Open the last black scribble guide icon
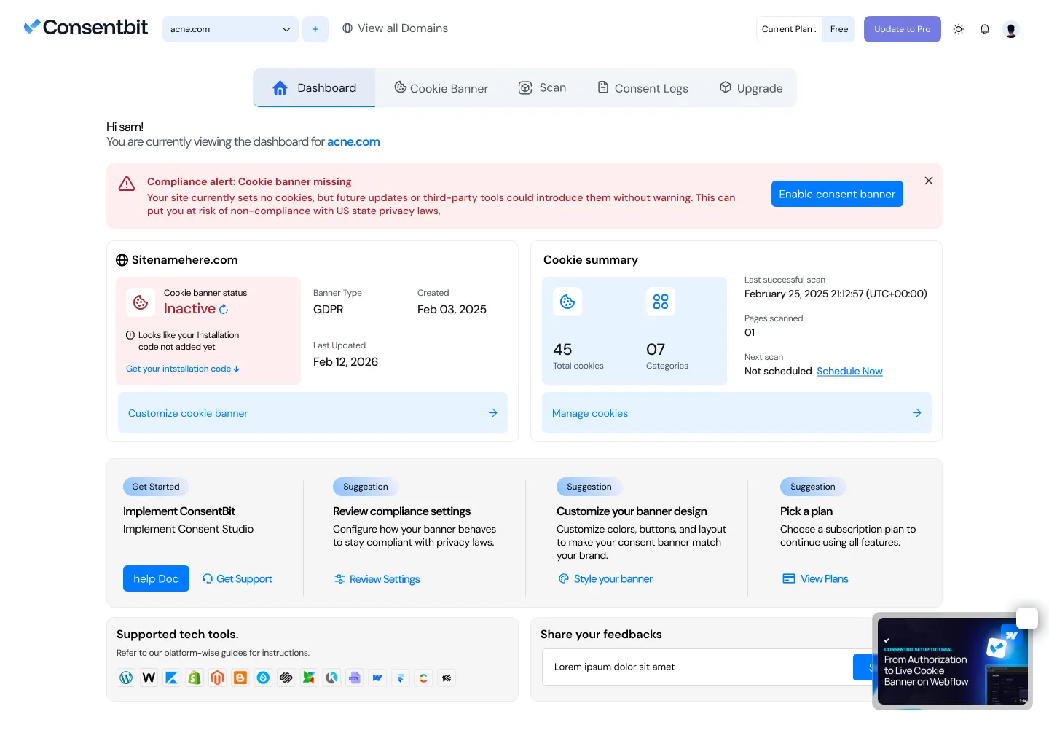Viewport: 1049px width, 730px height. point(447,678)
